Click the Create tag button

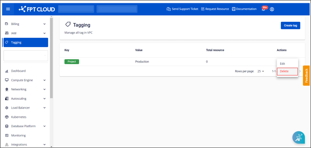coord(290,25)
